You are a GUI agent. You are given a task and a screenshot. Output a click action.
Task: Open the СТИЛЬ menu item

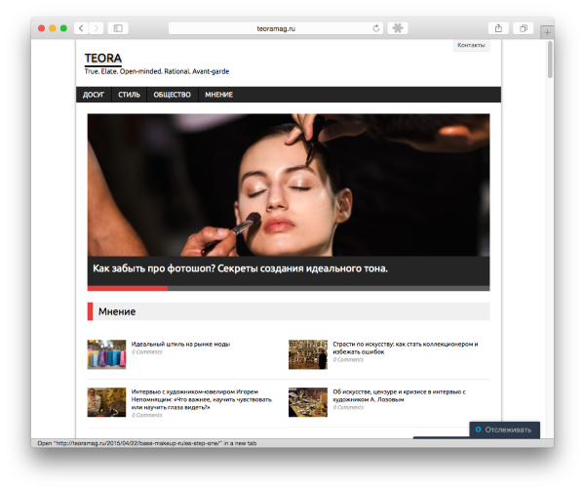click(x=129, y=95)
